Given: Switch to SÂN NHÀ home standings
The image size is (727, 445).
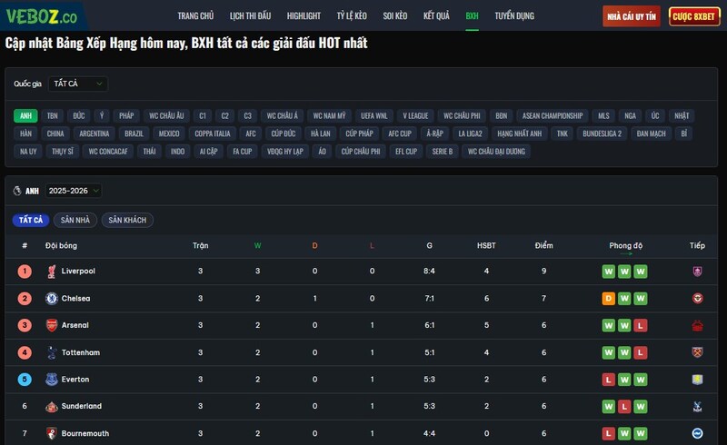Looking at the screenshot, I should click(x=75, y=221).
